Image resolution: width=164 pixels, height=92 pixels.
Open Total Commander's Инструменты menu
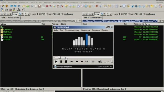tap(72, 2)
